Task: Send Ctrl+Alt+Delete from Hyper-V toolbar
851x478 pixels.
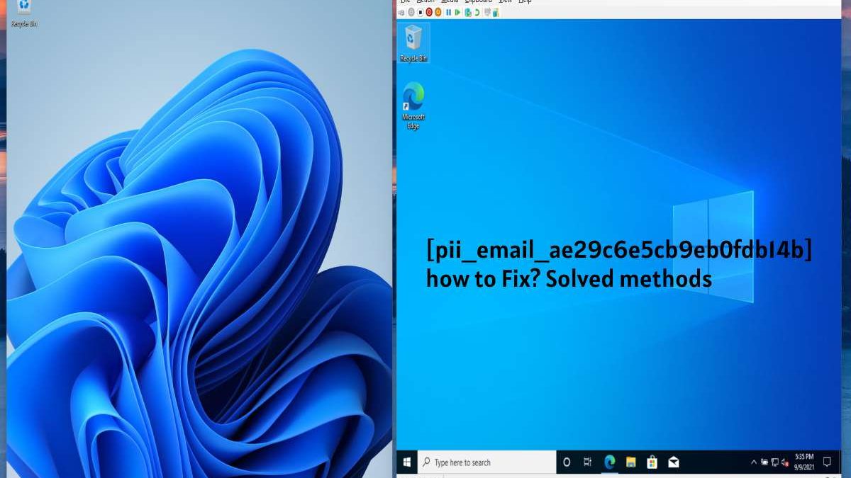Action: point(401,12)
